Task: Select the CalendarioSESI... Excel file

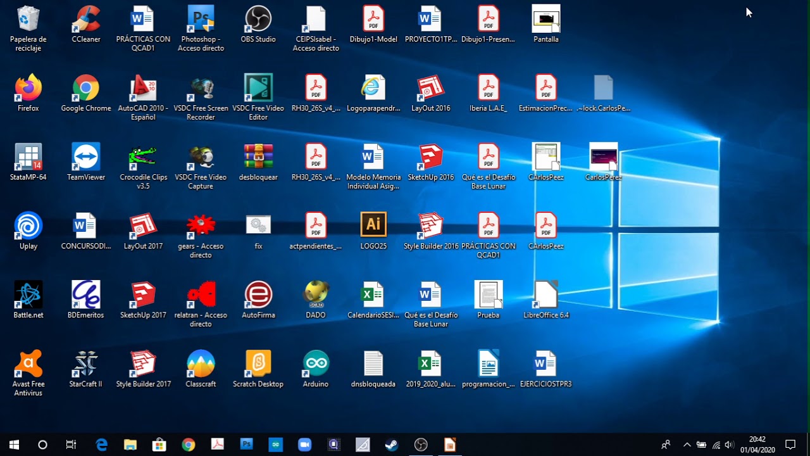Action: click(x=373, y=295)
